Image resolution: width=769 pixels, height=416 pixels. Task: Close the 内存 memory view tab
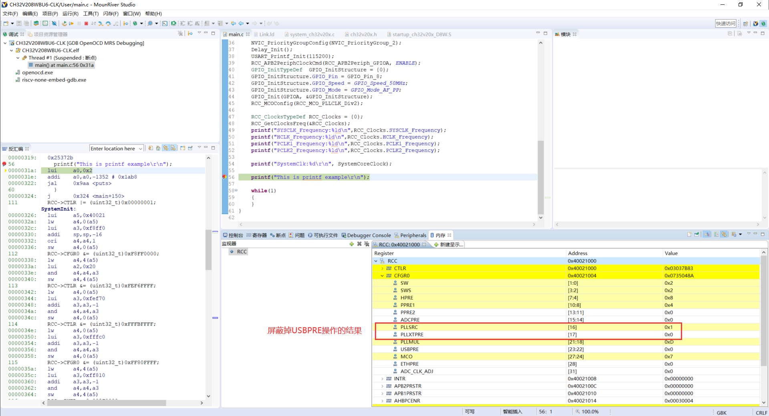[x=450, y=235]
